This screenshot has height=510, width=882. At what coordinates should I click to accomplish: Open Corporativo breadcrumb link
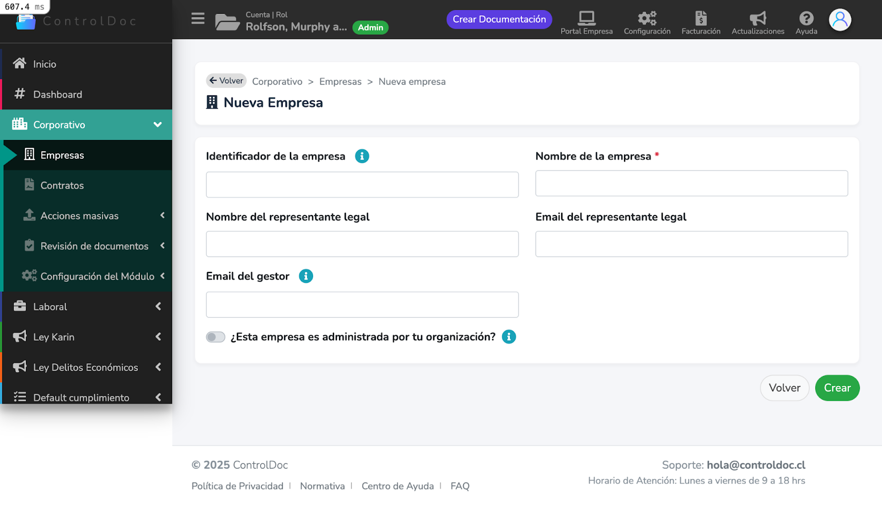tap(277, 82)
